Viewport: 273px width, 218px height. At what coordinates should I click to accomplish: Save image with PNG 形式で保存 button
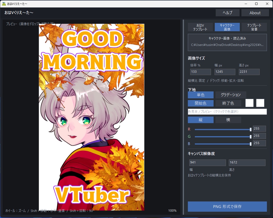[227, 207]
